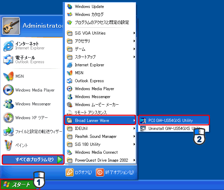
Task: Click the MSN butterfly icon in programs list
Action: [x=70, y=73]
